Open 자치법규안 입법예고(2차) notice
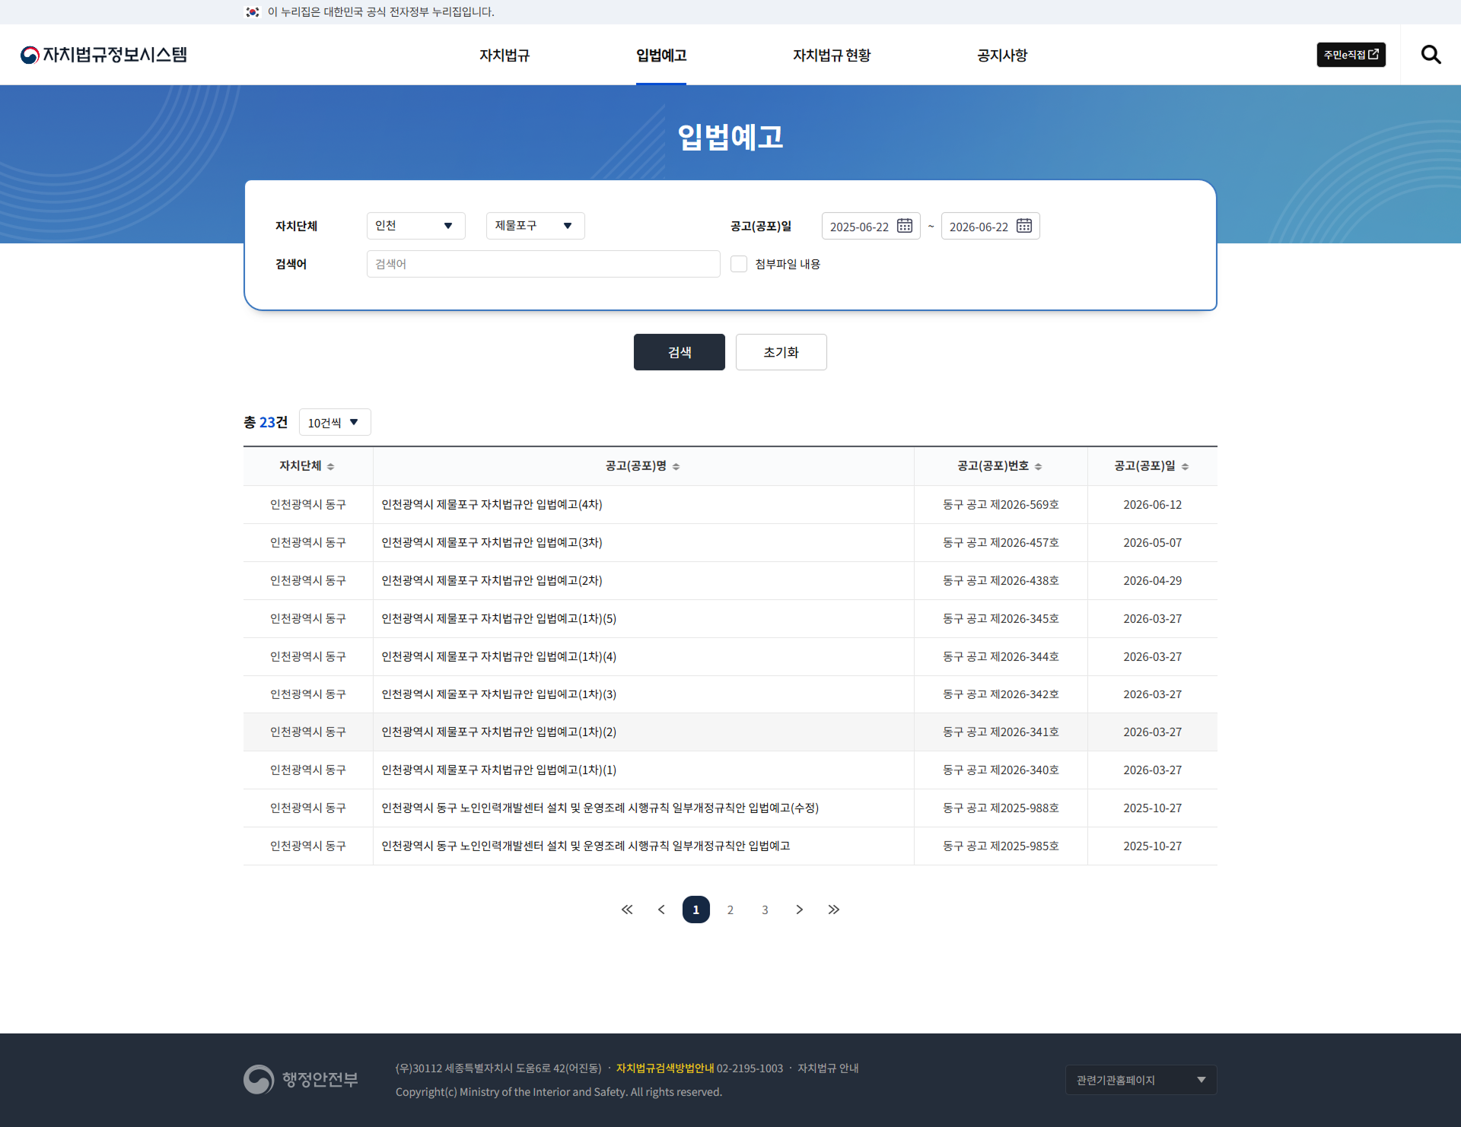The width and height of the screenshot is (1461, 1127). pyautogui.click(x=492, y=580)
